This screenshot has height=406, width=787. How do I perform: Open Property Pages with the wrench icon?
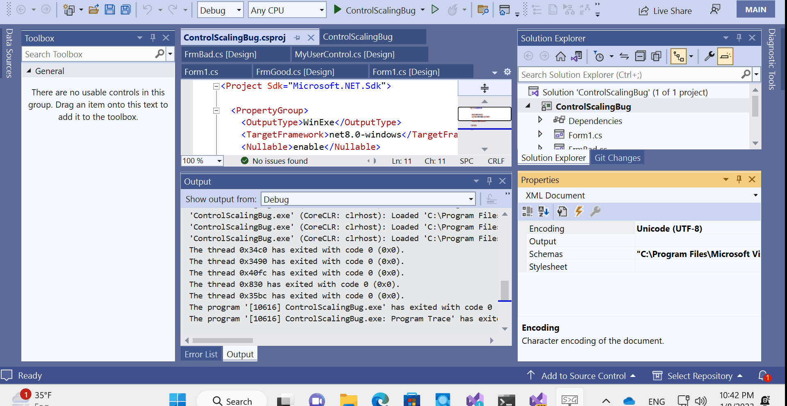coord(595,212)
